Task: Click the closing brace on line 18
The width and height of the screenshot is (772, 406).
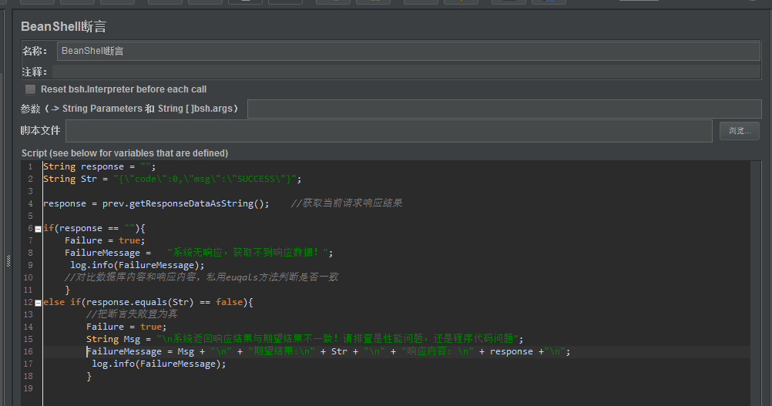Action: (x=89, y=377)
